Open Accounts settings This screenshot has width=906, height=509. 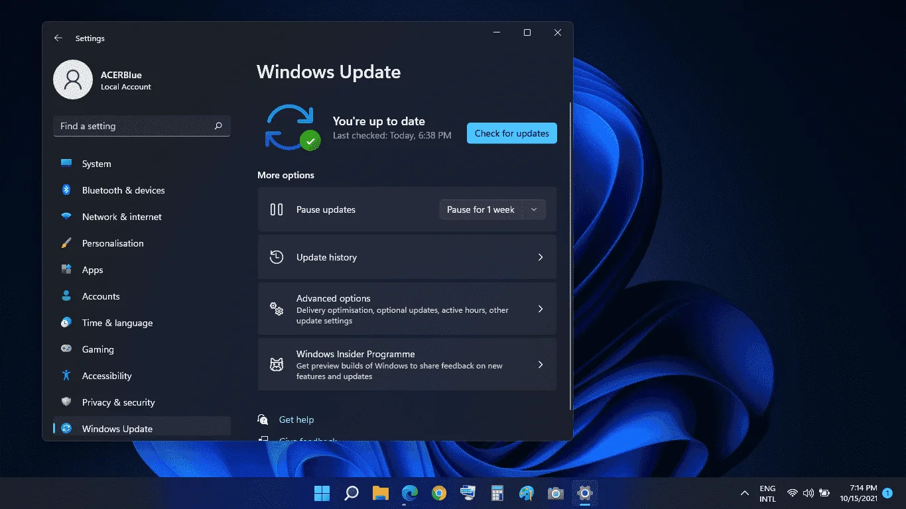tap(142, 296)
